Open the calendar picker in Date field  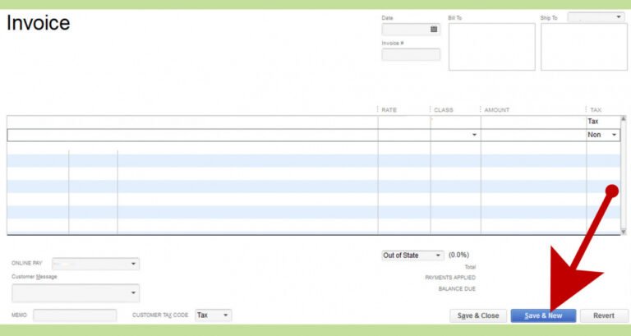(434, 30)
